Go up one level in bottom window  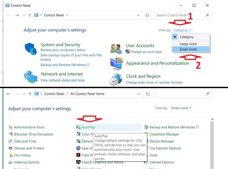coord(30,94)
